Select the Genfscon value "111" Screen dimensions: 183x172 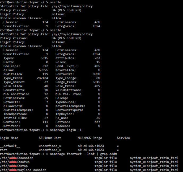[45, 122]
